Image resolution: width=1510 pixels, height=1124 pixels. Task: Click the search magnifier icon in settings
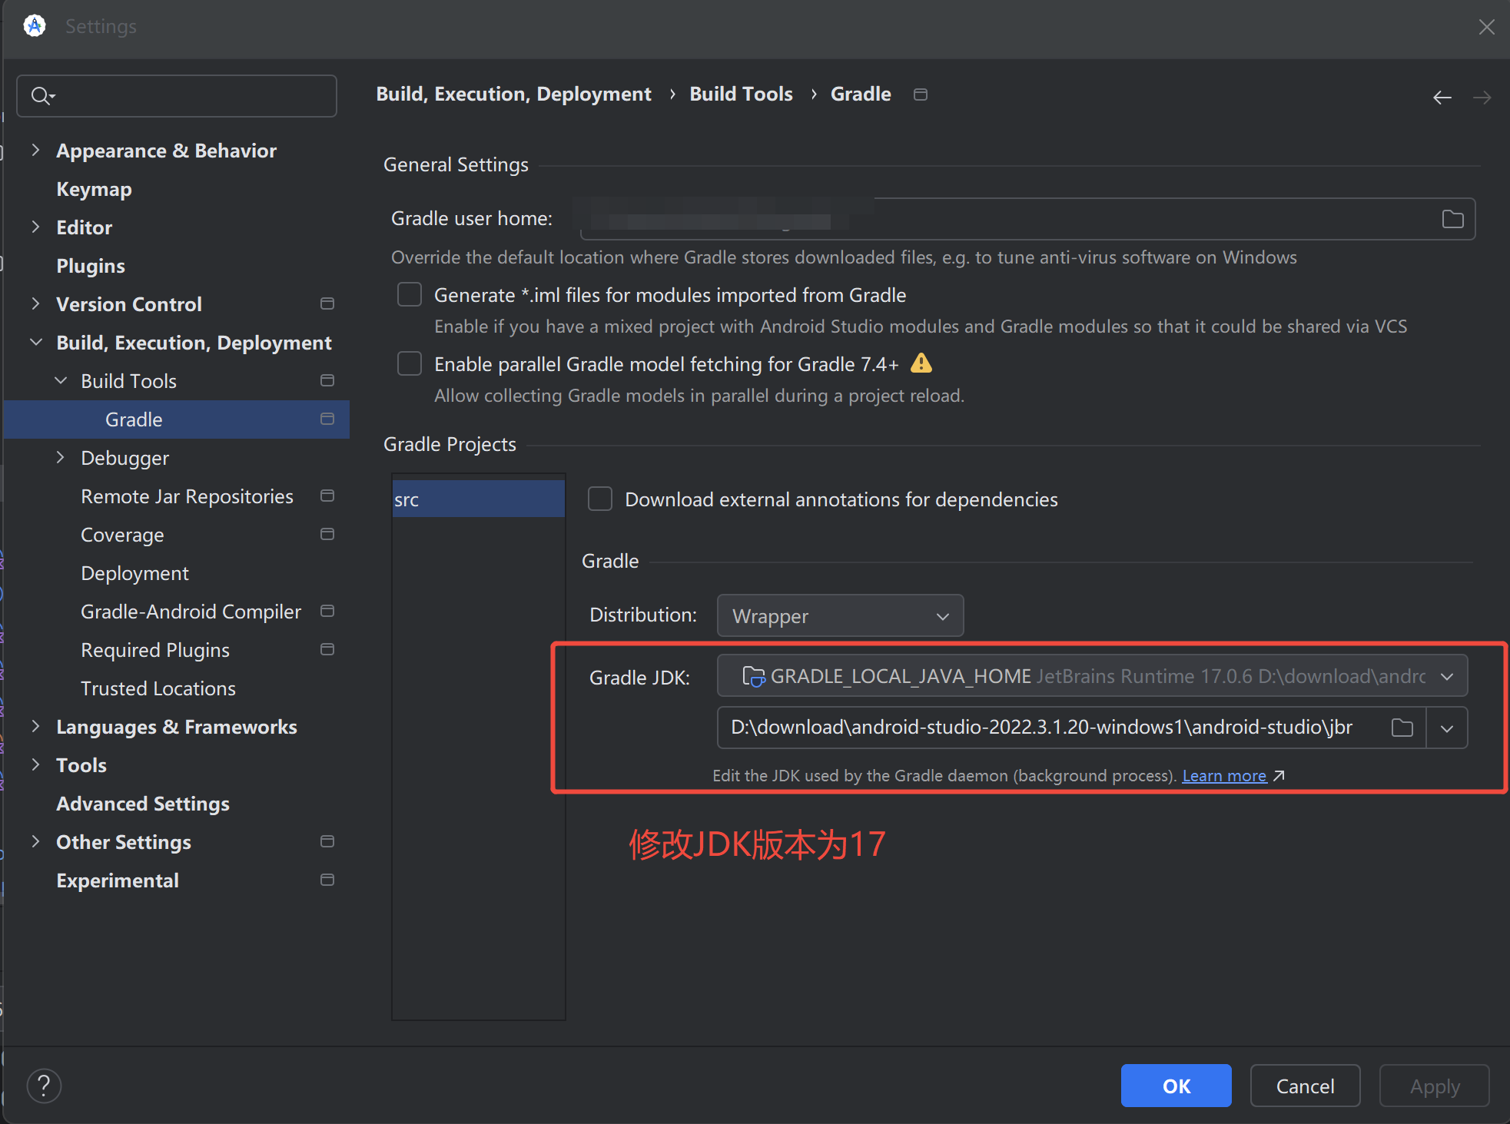[x=41, y=96]
